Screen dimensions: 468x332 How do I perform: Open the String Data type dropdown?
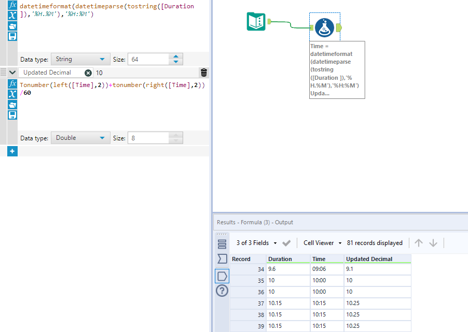click(80, 59)
